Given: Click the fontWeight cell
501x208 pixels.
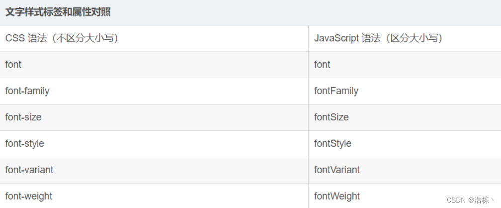Looking at the screenshot, I should [337, 197].
